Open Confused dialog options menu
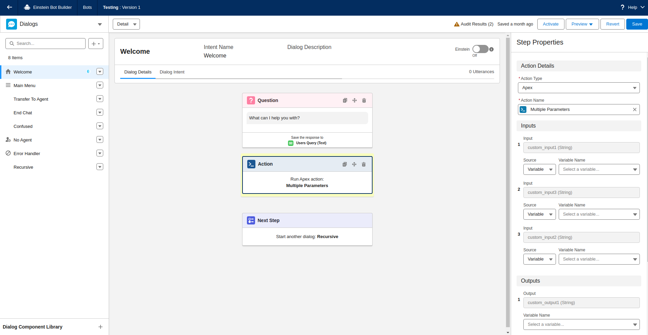648x335 pixels. point(100,126)
